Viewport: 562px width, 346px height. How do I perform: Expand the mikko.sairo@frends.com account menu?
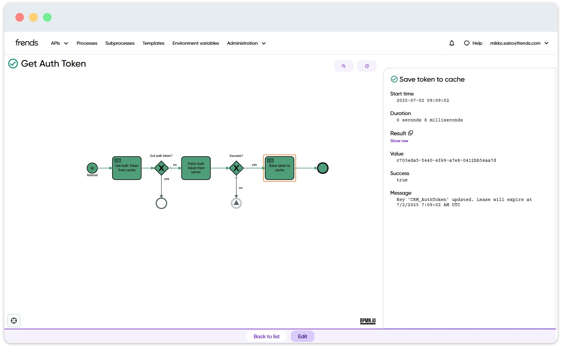519,43
